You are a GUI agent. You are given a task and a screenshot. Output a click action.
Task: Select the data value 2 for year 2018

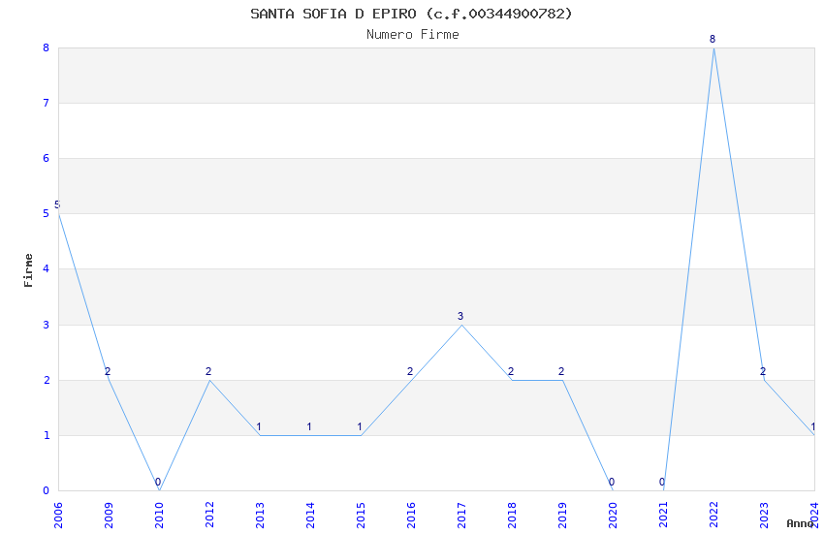[x=511, y=372]
